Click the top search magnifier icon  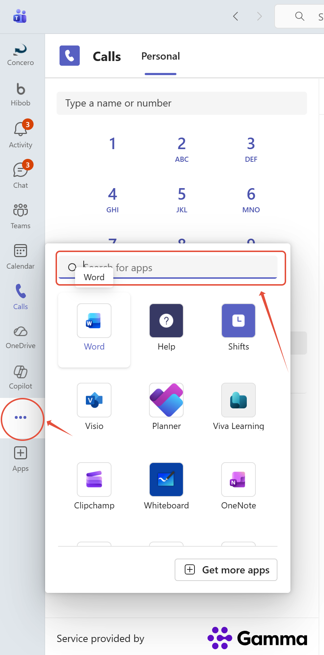299,16
